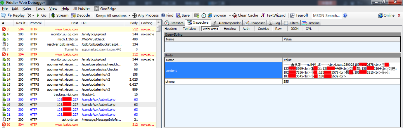403x128 pixels.
Task: Switch to the AutoResponder tab
Action: 227,23
